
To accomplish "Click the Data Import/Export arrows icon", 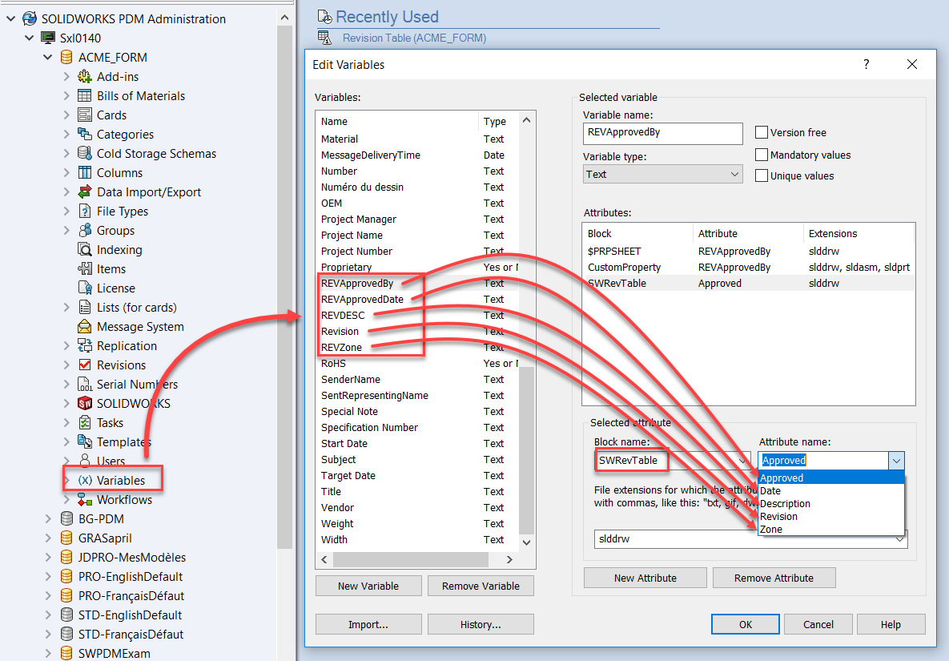I will (85, 191).
